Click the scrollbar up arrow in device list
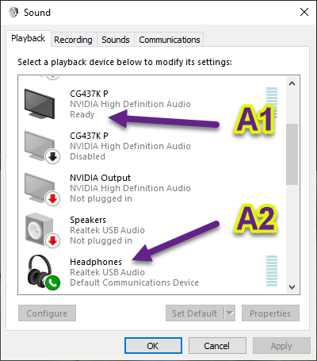This screenshot has width=317, height=361. point(292,83)
